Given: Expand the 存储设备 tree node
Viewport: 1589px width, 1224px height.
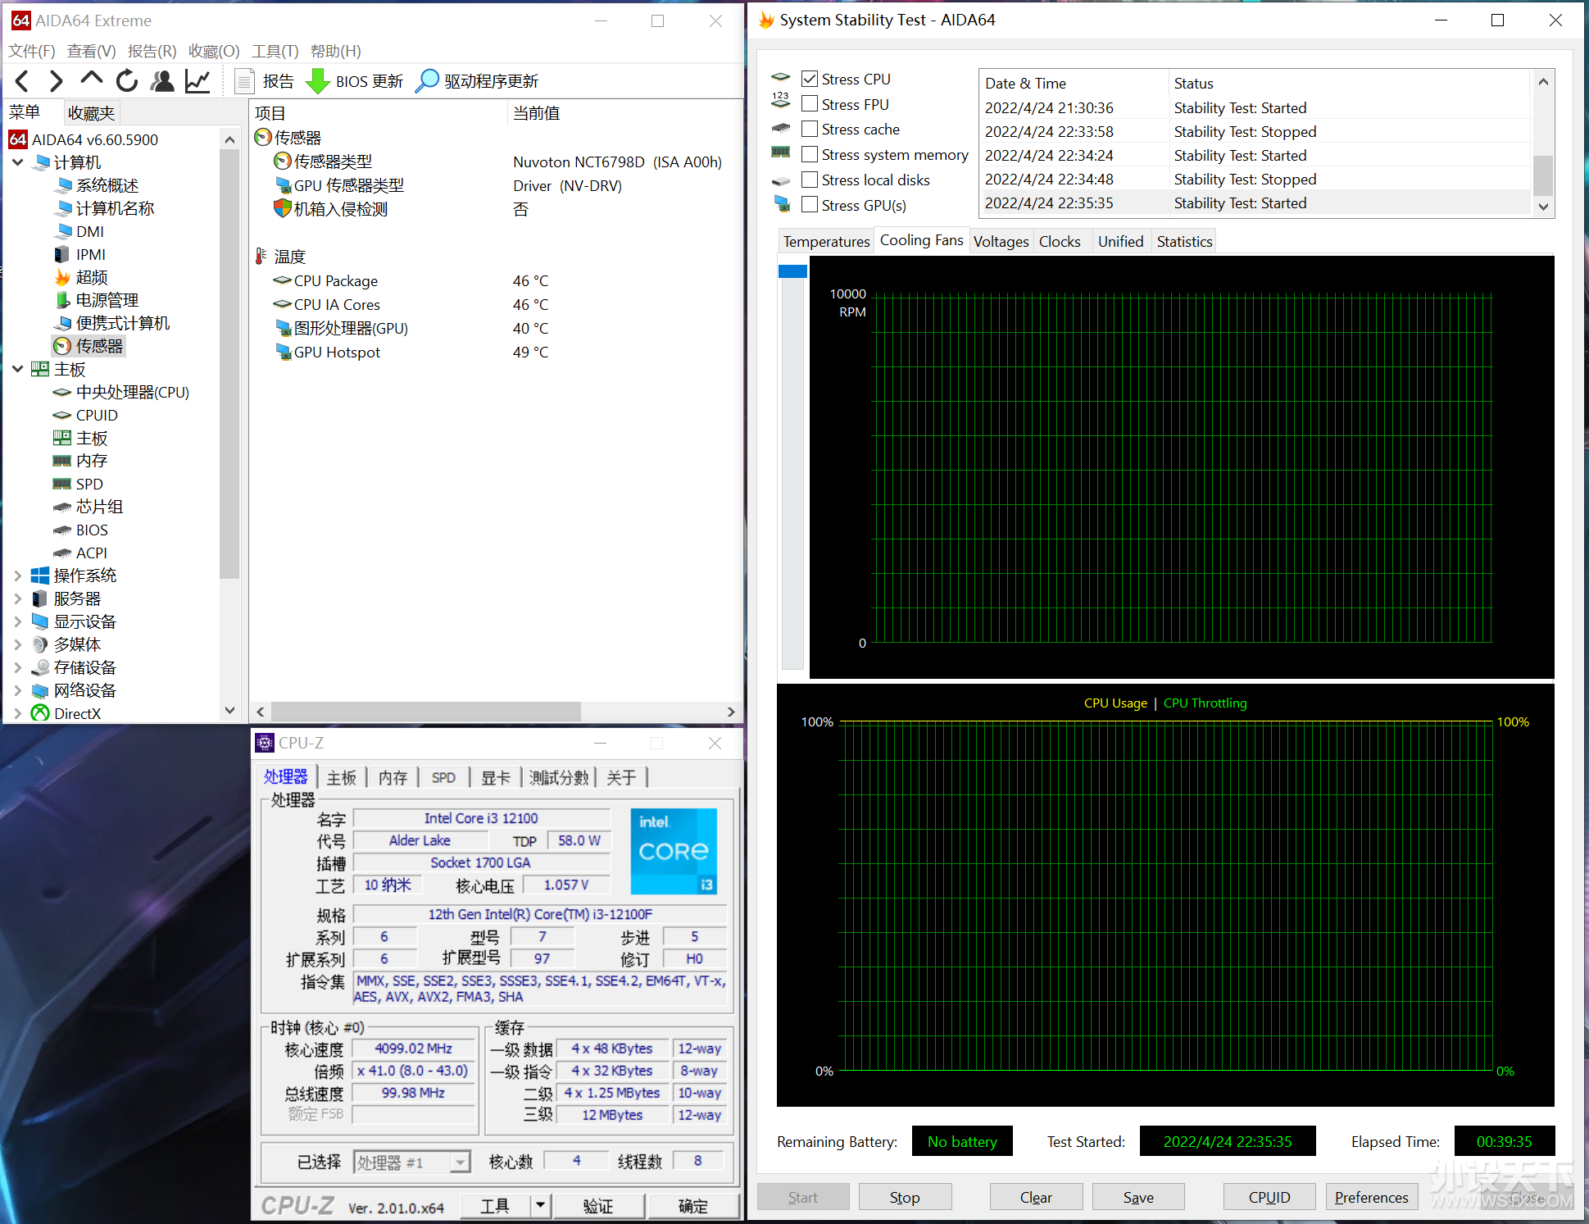Looking at the screenshot, I should tap(18, 667).
